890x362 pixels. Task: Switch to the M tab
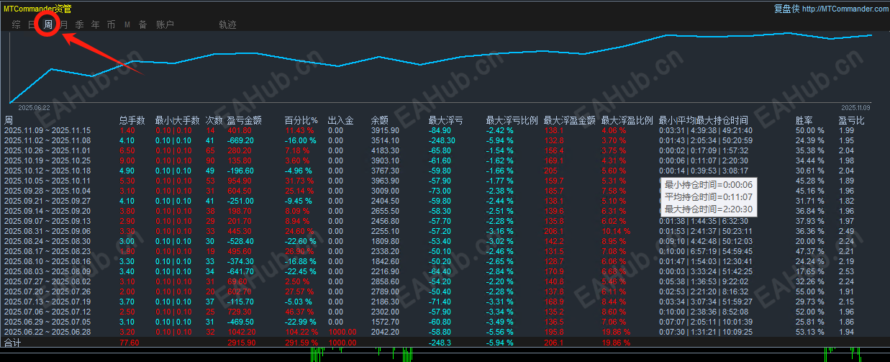point(127,25)
